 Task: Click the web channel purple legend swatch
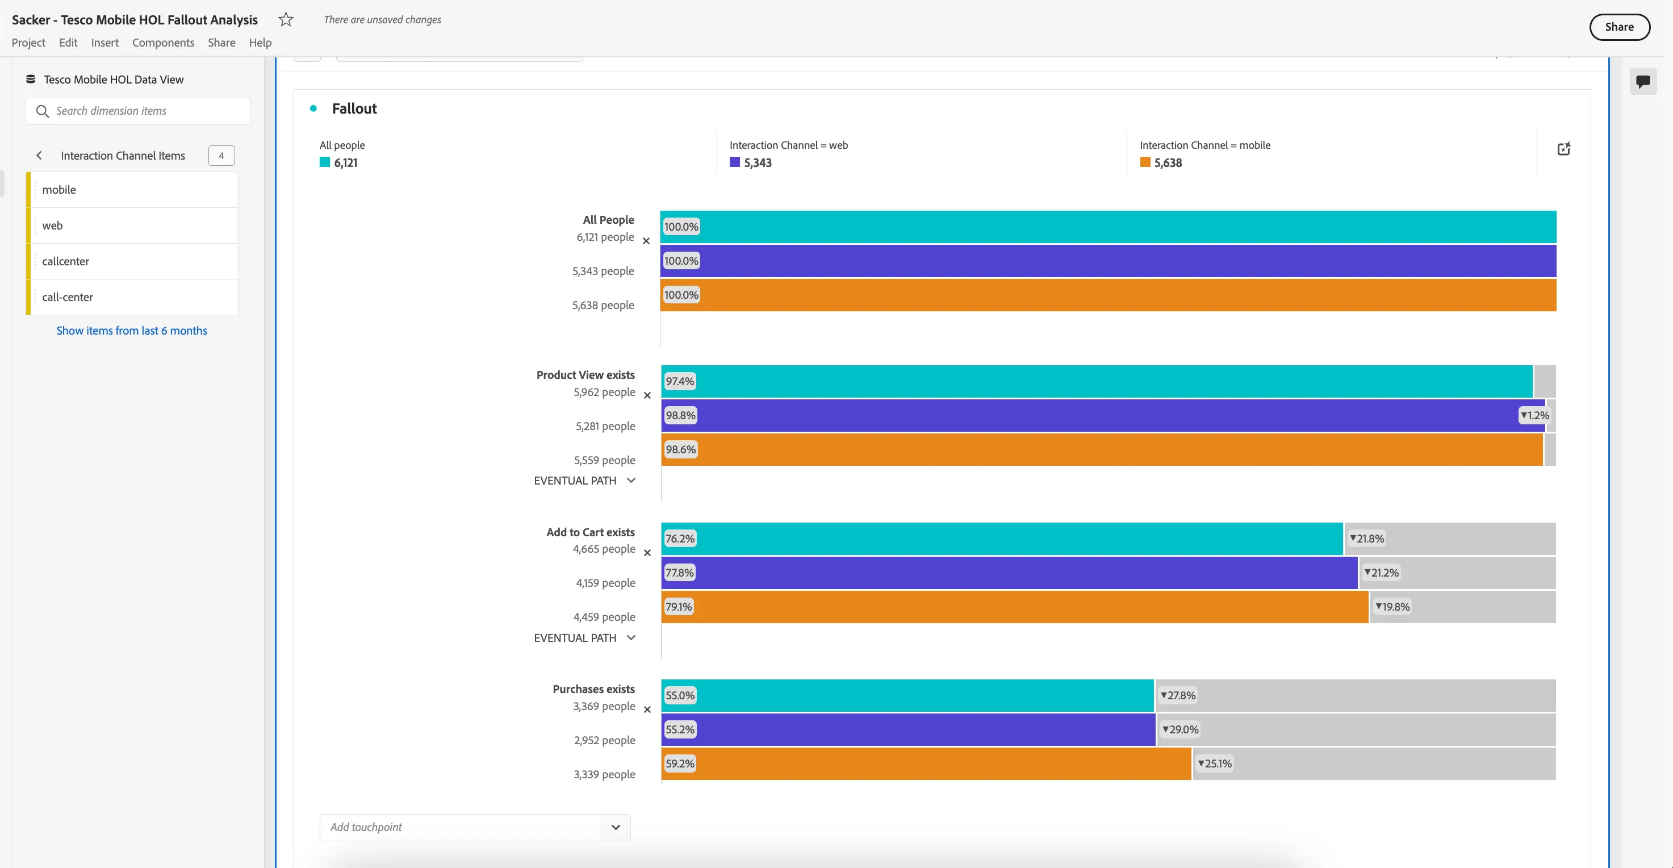click(734, 162)
